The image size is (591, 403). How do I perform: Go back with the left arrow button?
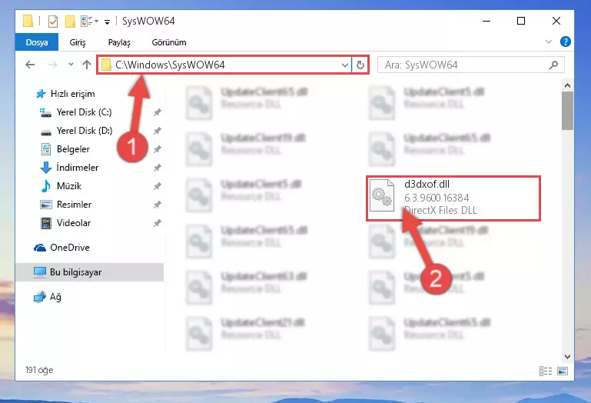tap(30, 65)
